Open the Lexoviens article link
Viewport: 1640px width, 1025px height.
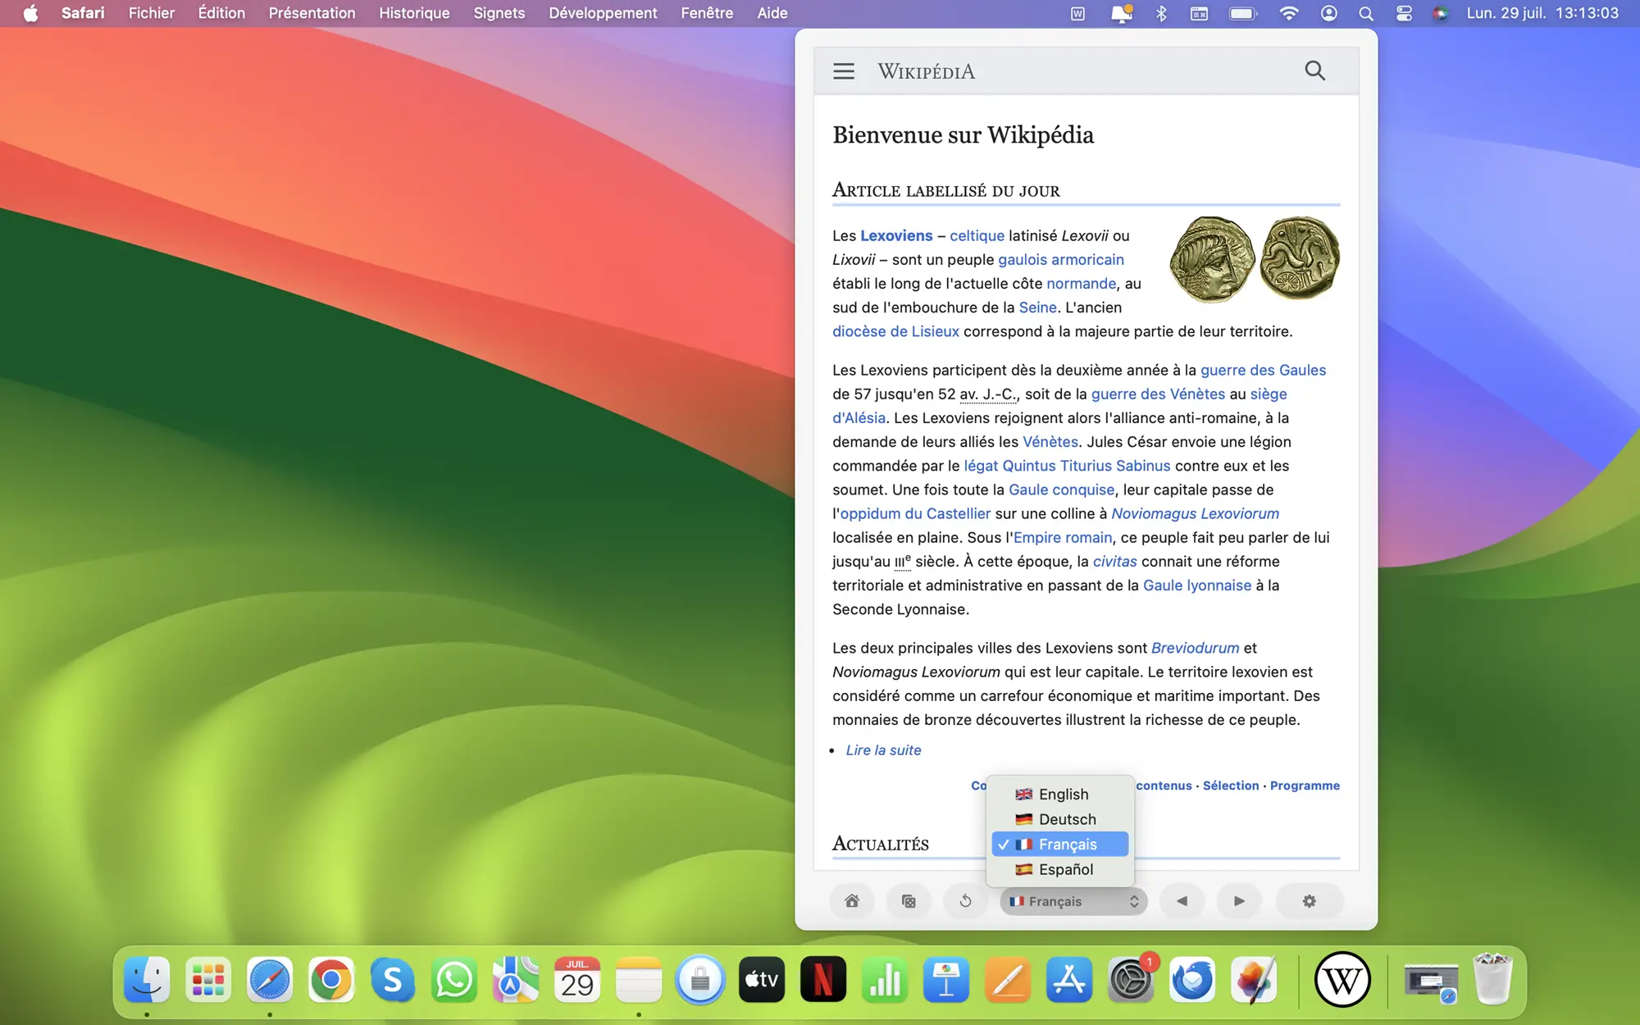coord(896,235)
